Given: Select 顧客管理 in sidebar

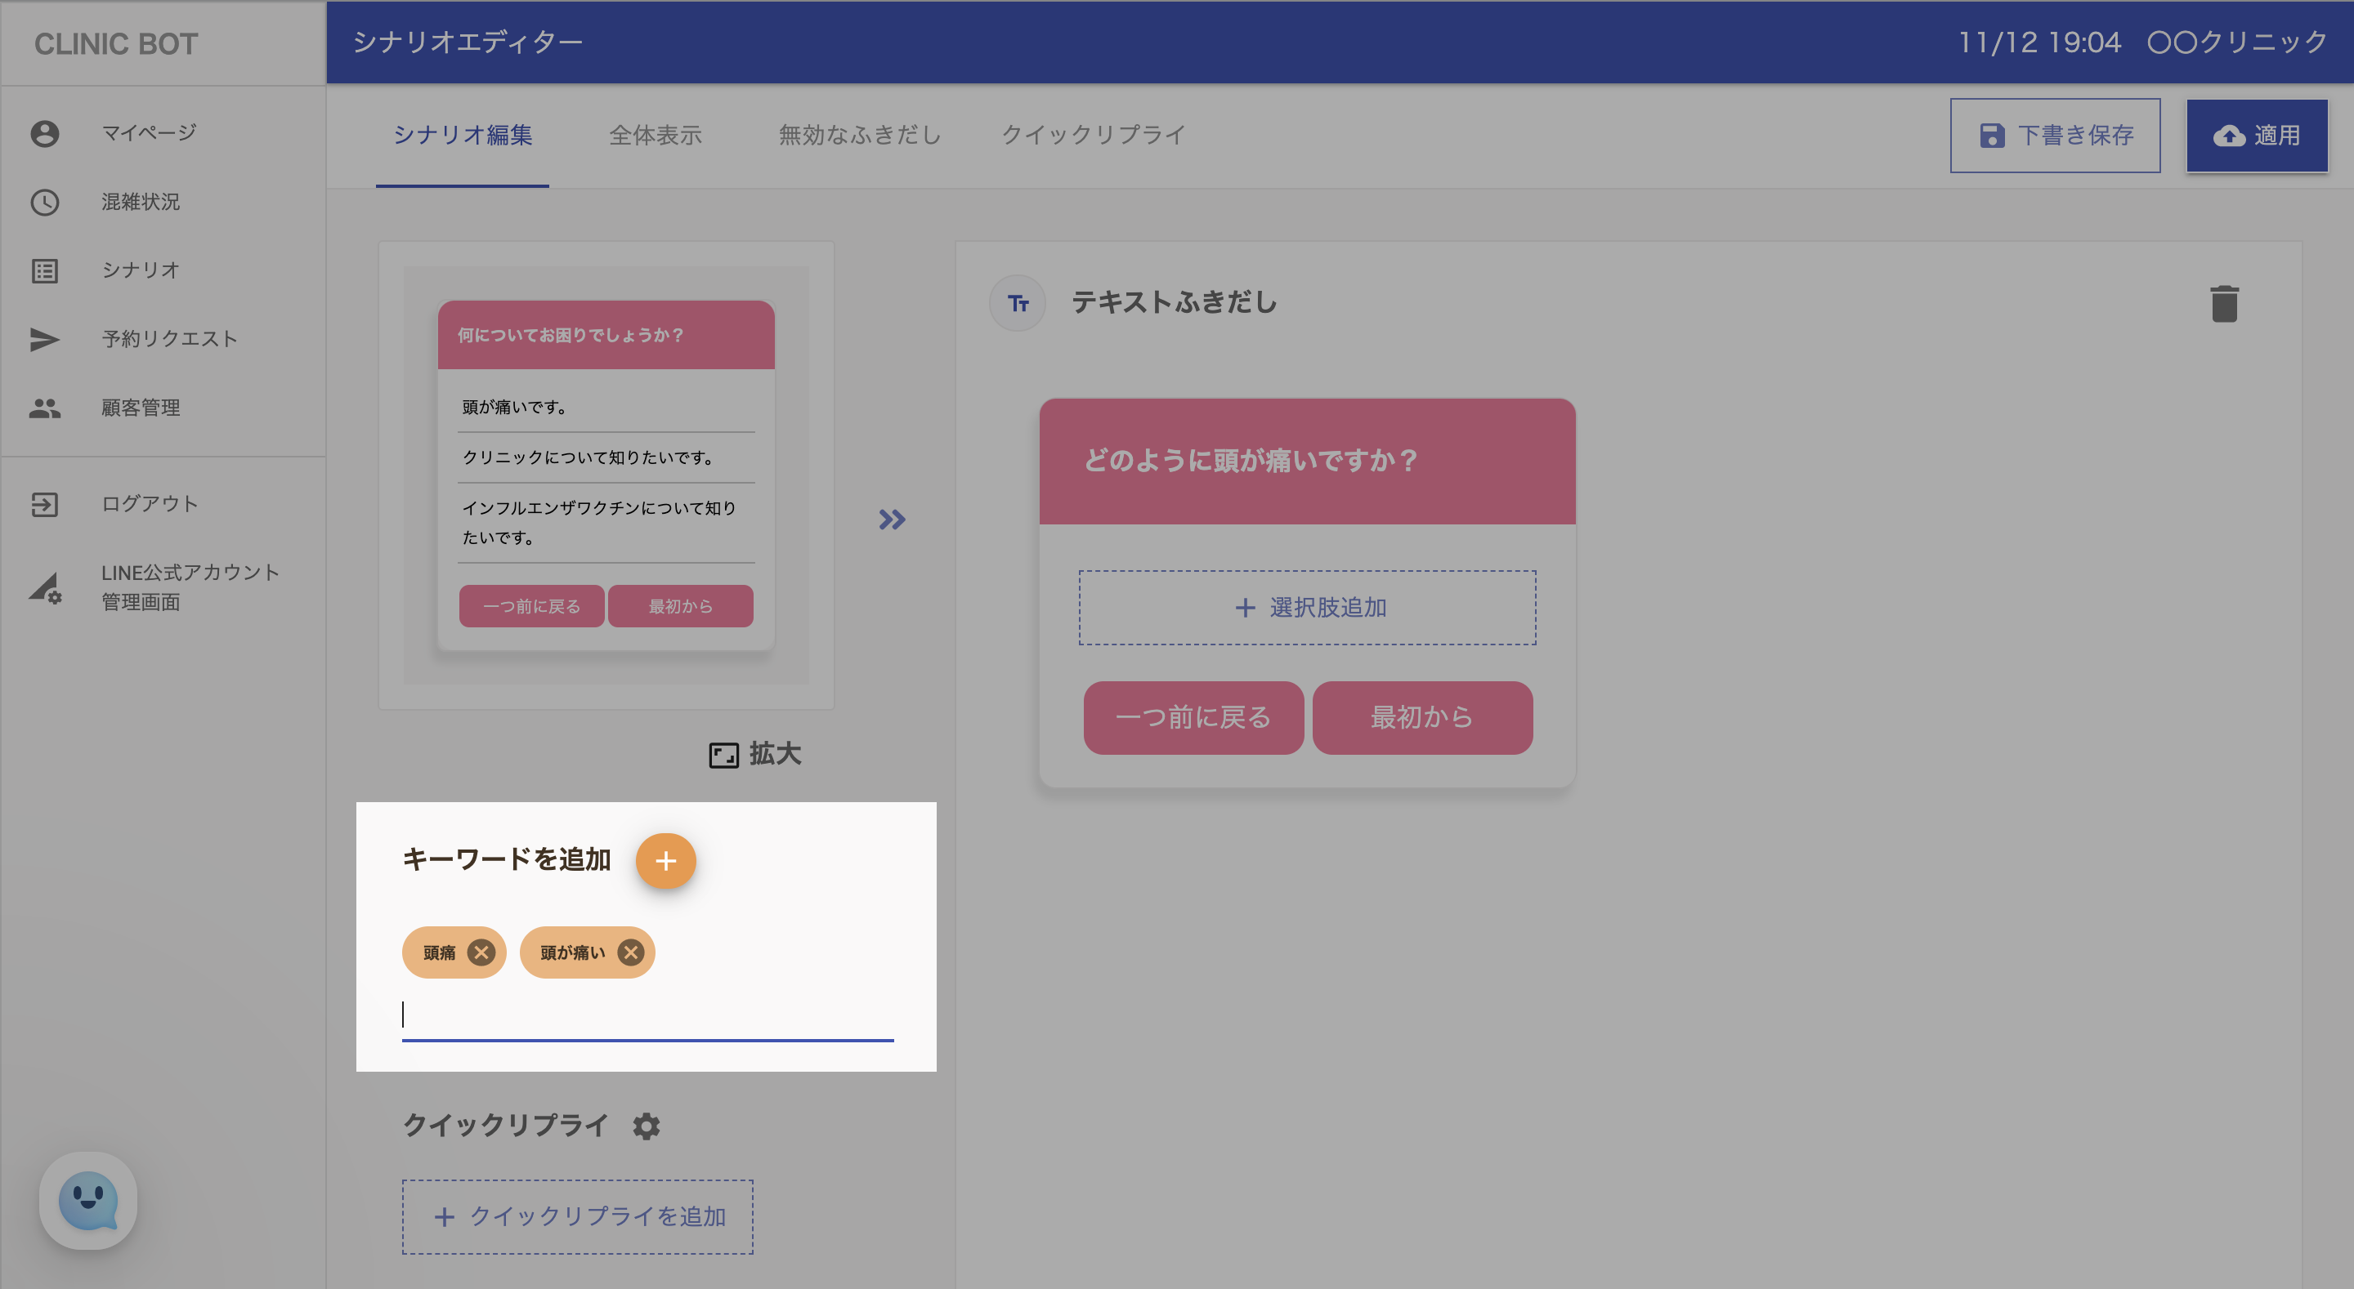Looking at the screenshot, I should click(140, 408).
